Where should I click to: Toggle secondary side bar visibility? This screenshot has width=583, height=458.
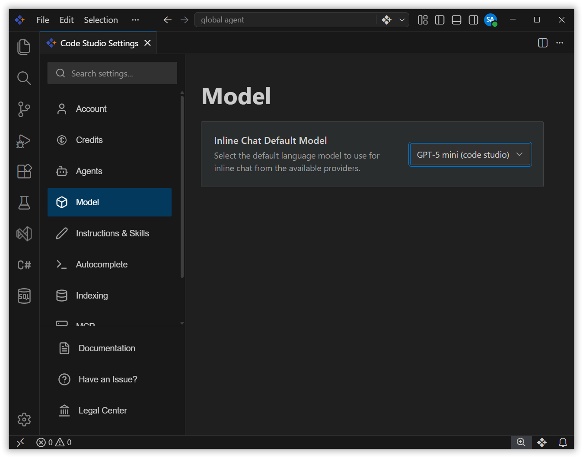(473, 20)
